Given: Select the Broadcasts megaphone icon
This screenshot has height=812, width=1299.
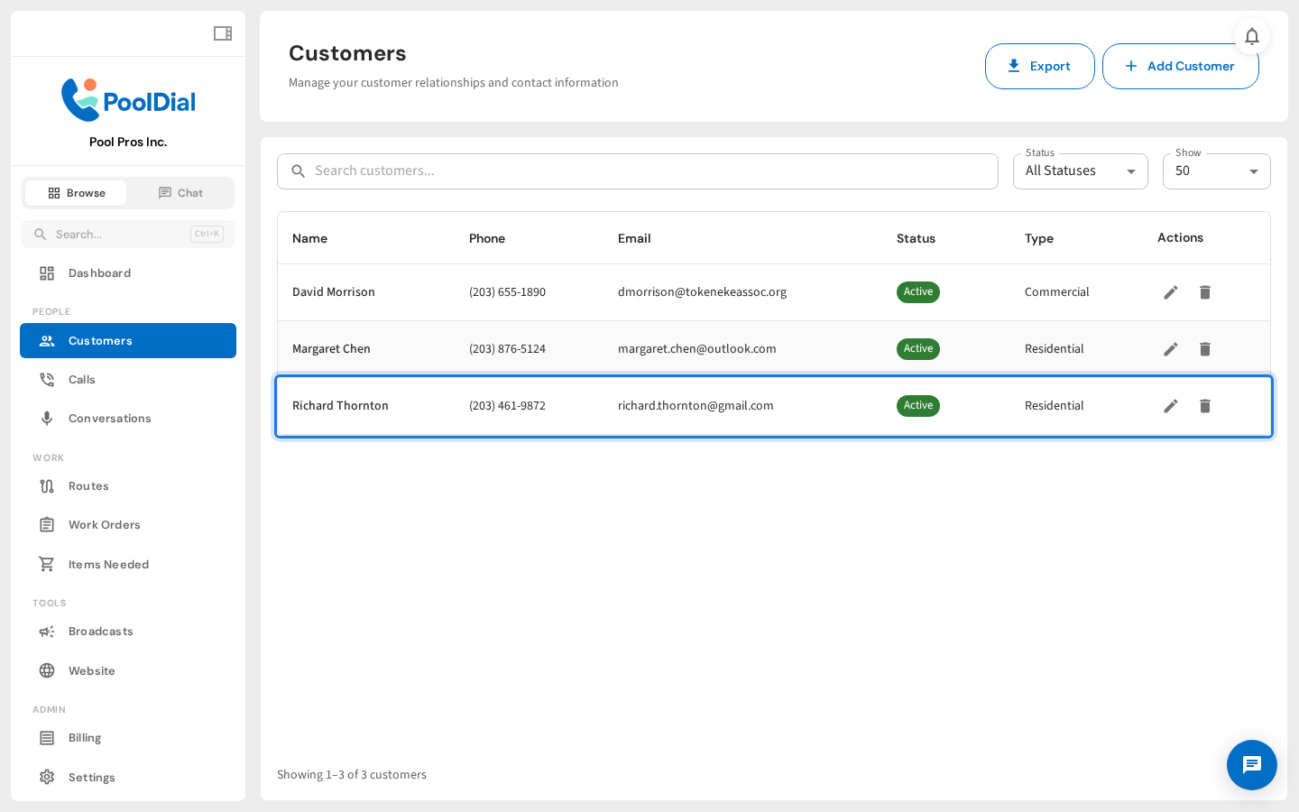Looking at the screenshot, I should [x=47, y=631].
